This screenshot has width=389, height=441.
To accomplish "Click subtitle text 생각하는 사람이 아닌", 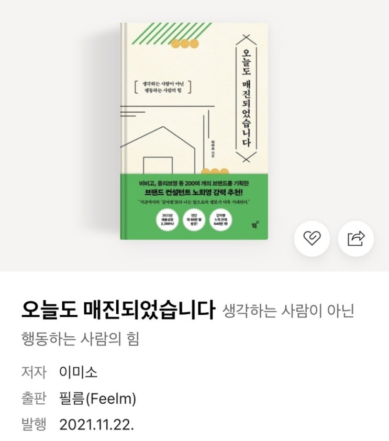I will [x=288, y=311].
